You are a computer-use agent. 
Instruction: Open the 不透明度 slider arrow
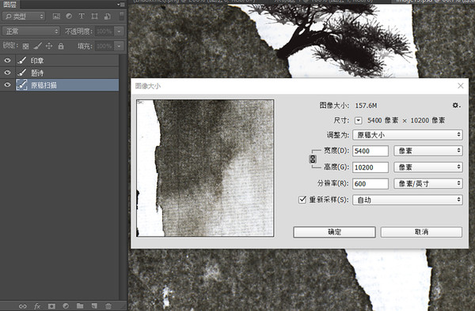click(x=119, y=31)
